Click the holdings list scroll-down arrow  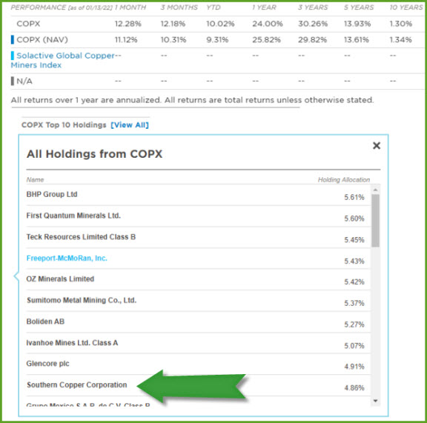click(x=376, y=401)
